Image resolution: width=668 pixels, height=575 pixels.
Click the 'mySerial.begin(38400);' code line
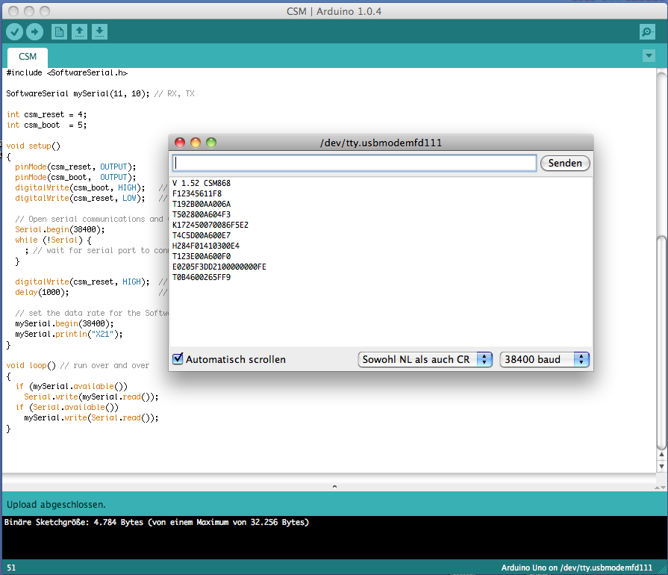(x=64, y=323)
